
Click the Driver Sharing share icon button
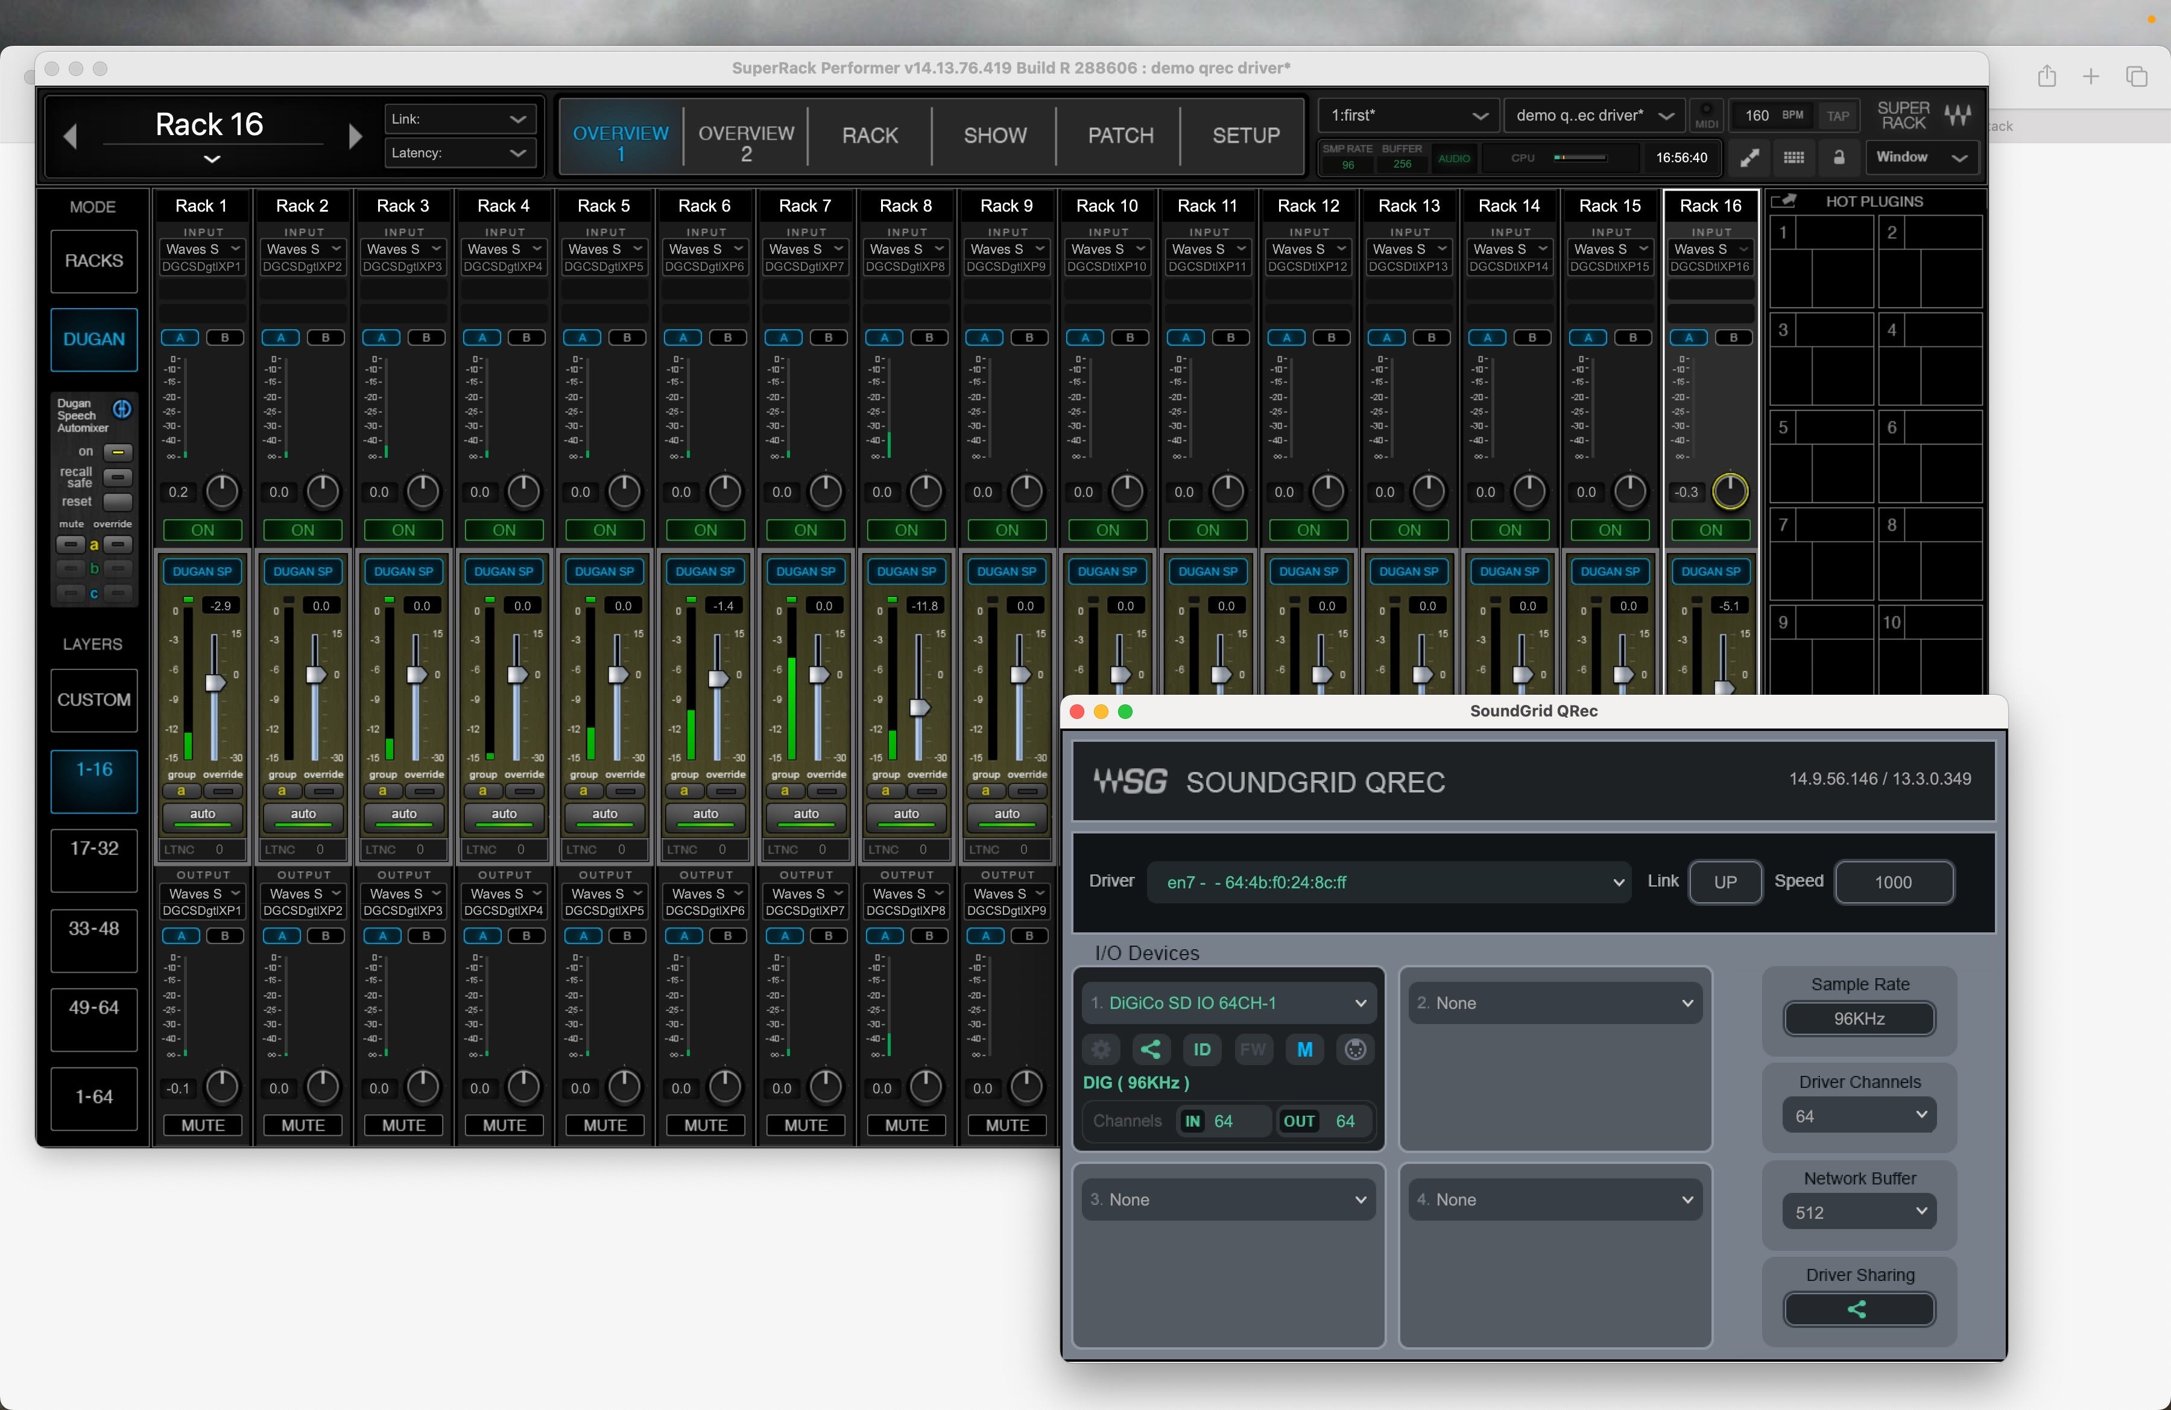coord(1858,1309)
